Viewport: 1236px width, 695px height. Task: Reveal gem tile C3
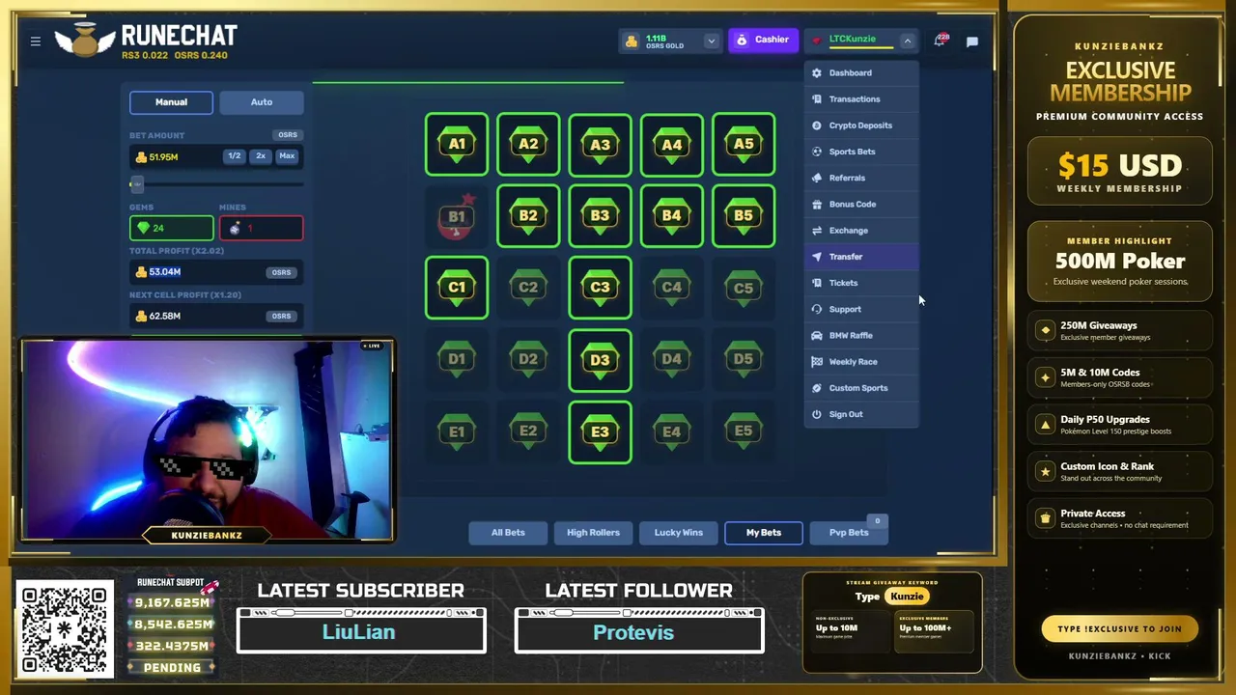(x=600, y=288)
